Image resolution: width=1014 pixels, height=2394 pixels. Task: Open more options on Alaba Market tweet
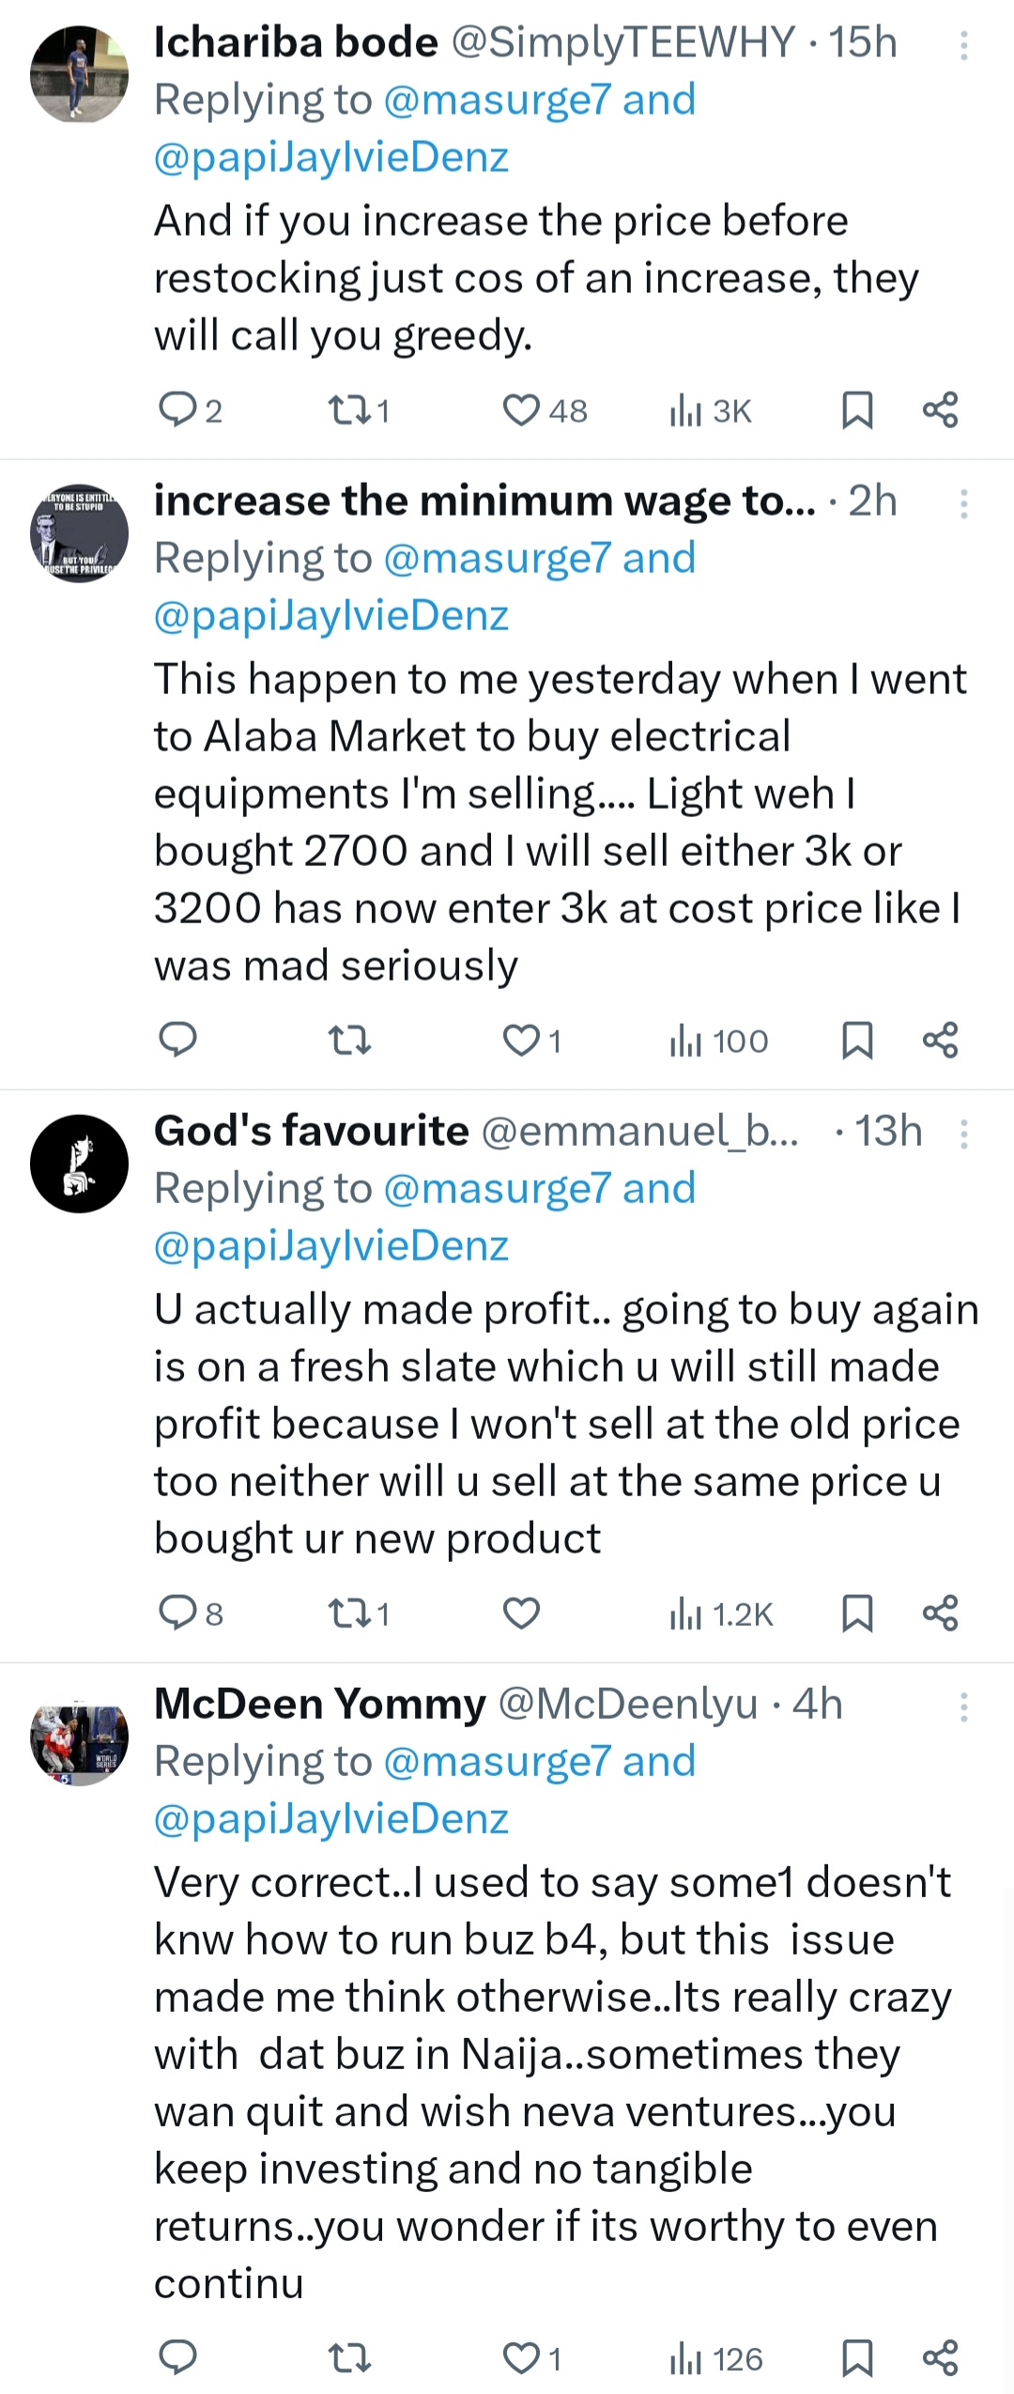(x=963, y=504)
